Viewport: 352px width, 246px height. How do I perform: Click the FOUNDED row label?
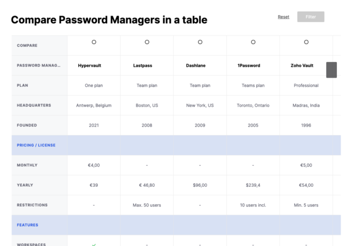point(27,125)
